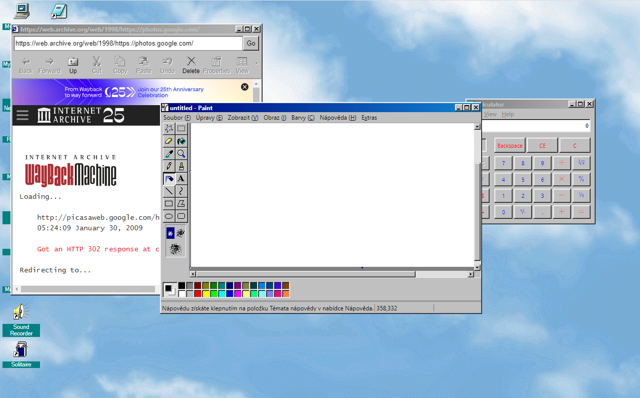Open the Help menu in Calculator
The width and height of the screenshot is (640, 398).
pyautogui.click(x=508, y=114)
